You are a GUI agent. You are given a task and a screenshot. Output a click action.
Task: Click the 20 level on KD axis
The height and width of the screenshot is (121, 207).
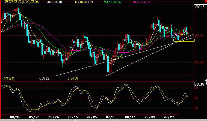pos(196,108)
